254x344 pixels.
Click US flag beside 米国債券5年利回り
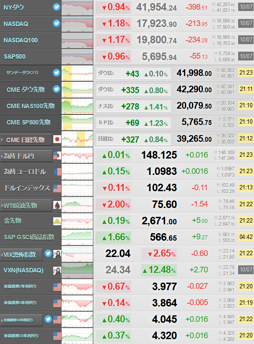[57, 303]
